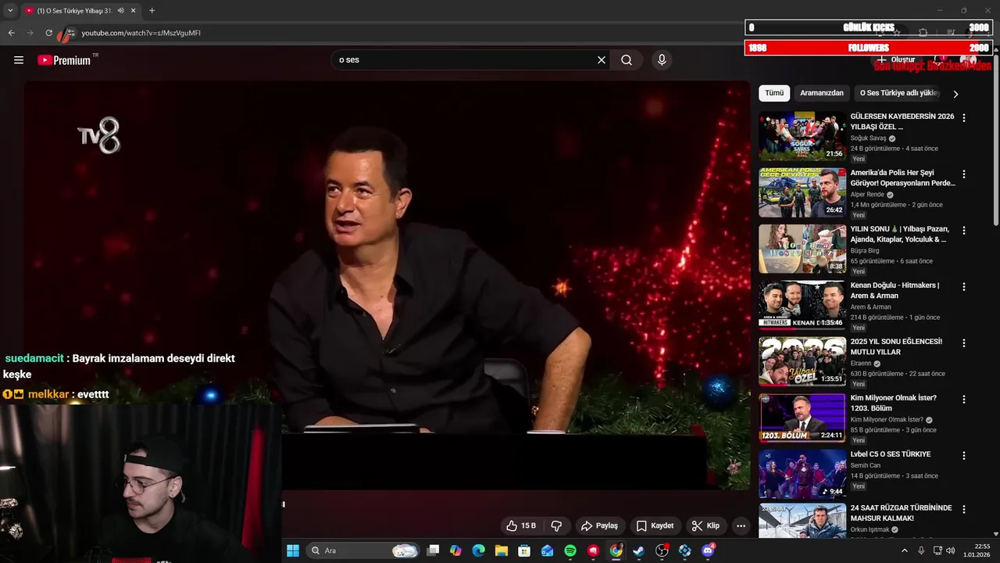
Task: Save video to playlist with Kaydet
Action: 655,525
